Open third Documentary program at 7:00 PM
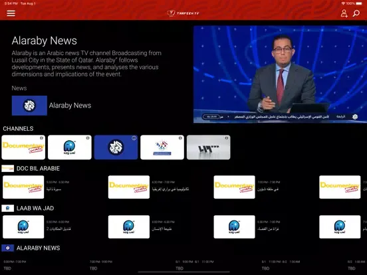Viewport: 367px width, 275px height. click(234, 187)
